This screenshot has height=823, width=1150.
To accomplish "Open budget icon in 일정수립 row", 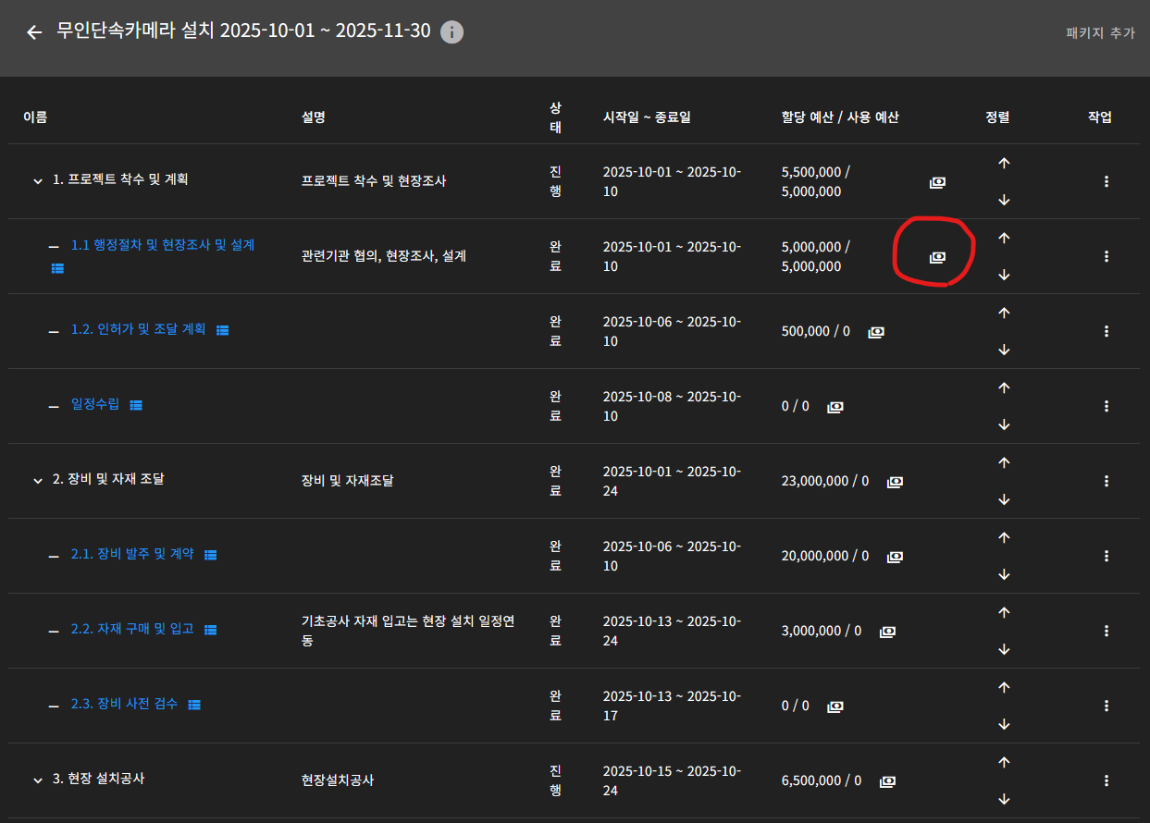I will [835, 407].
